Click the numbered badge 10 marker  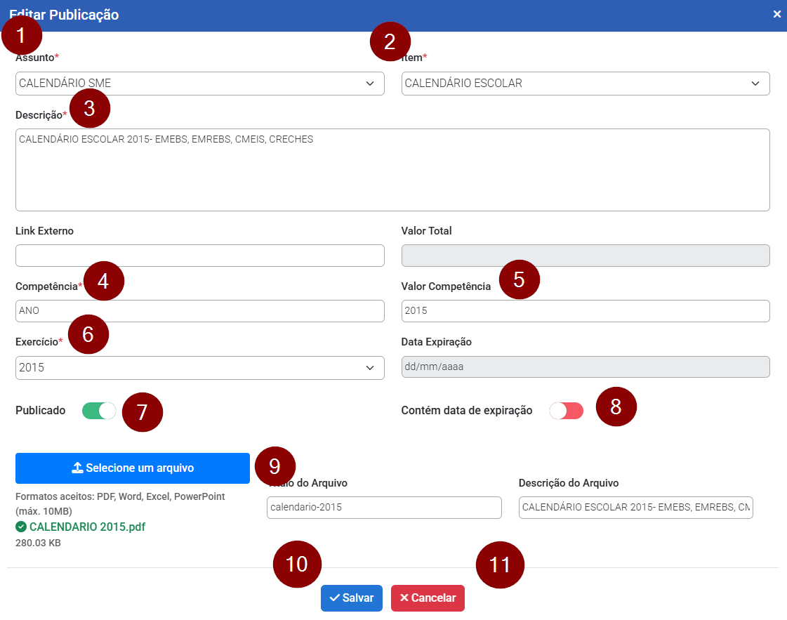click(x=297, y=564)
